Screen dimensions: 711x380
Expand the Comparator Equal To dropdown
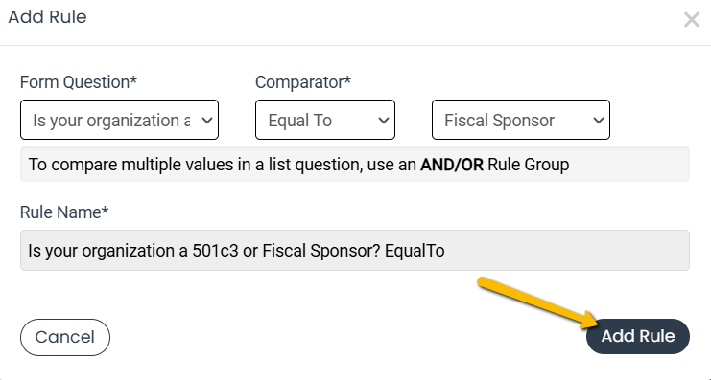pyautogui.click(x=325, y=120)
